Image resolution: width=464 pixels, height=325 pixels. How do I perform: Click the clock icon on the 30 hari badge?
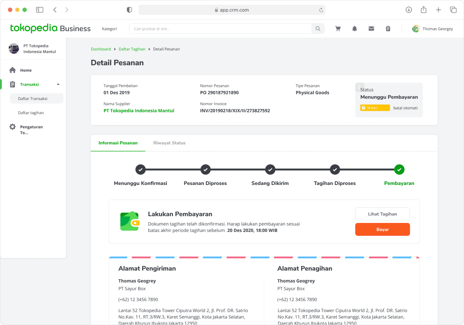363,108
